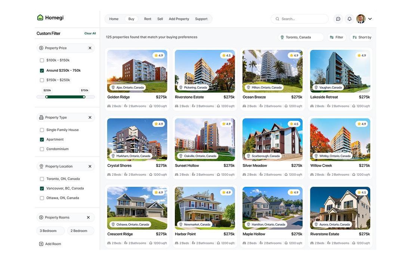The height and width of the screenshot is (261, 411).
Task: Select the 2 Bedroom chip
Action: point(80,231)
